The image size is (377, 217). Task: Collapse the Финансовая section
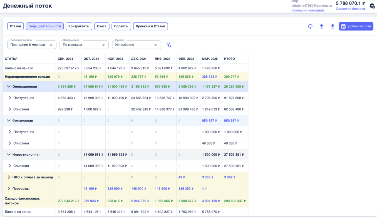coord(9,121)
